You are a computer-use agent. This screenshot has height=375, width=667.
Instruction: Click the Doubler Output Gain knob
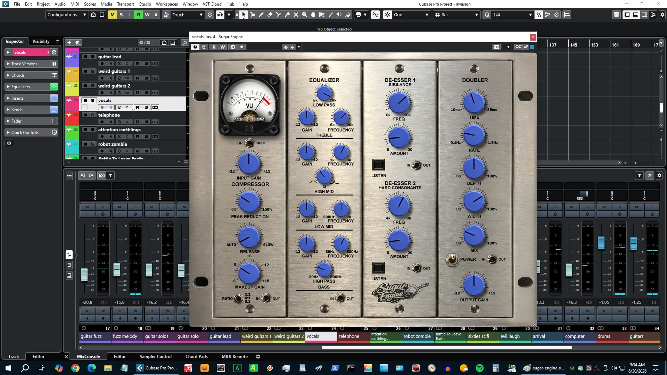pos(474,284)
